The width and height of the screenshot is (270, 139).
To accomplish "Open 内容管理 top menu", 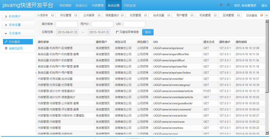I will (97, 5).
